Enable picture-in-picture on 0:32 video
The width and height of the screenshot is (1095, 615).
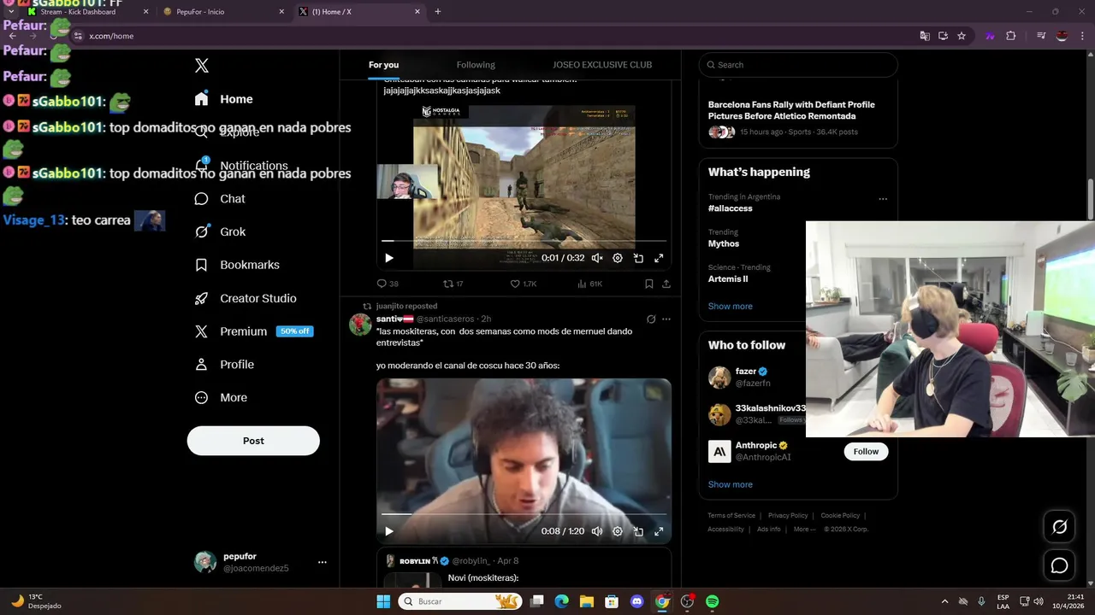click(x=638, y=258)
